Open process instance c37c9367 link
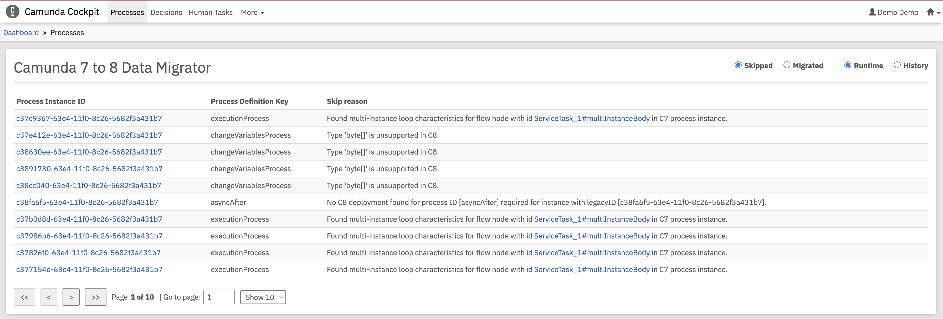943x319 pixels. 89,118
